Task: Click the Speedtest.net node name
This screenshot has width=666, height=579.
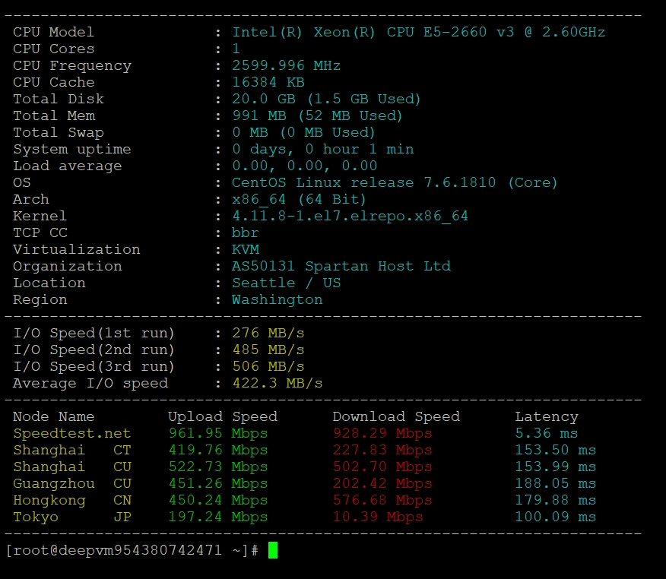Action: tap(71, 433)
